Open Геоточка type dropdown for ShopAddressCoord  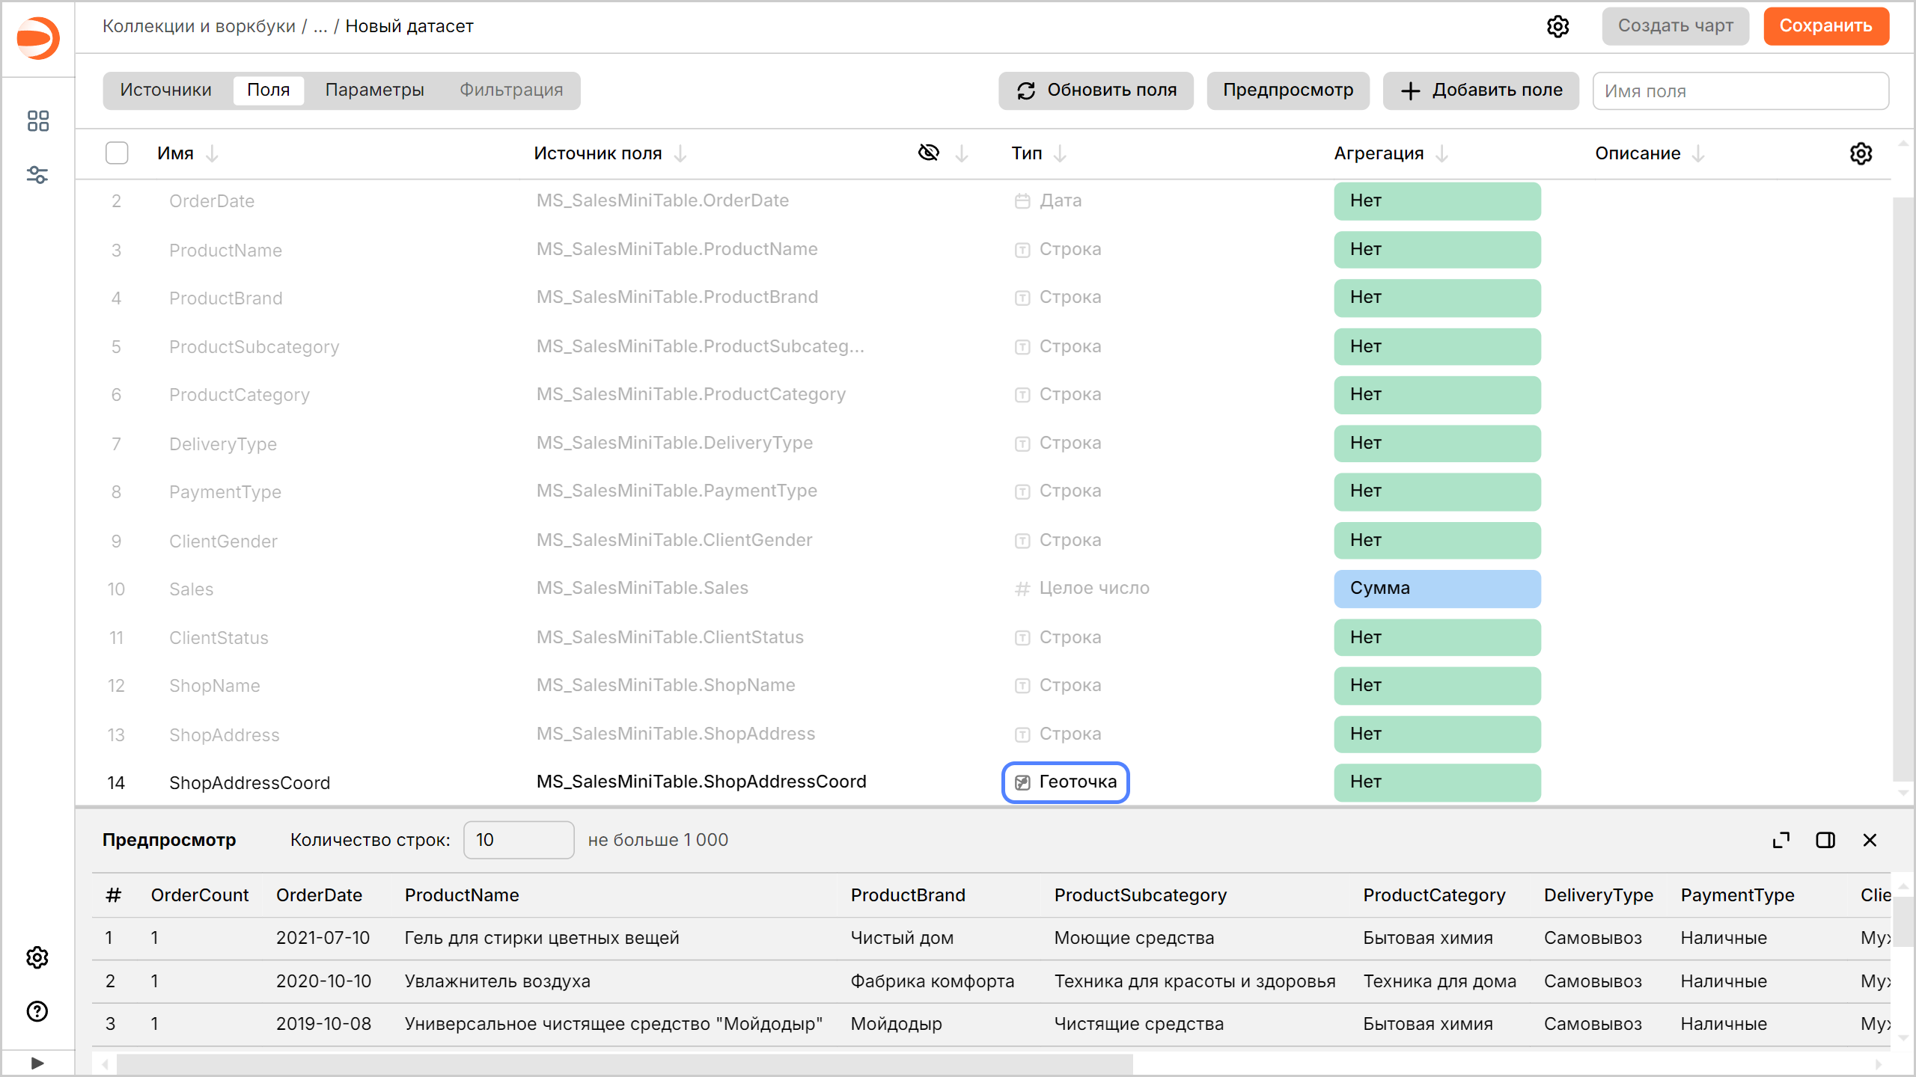1065,782
